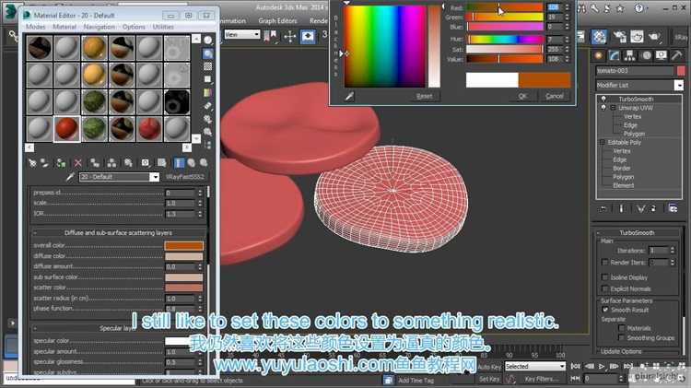The height and width of the screenshot is (388, 691).
Task: Collapse the TurboSmooth rollout header
Action: 637,233
